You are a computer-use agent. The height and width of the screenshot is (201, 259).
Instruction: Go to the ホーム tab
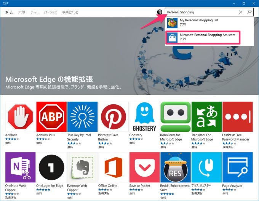tap(9, 12)
